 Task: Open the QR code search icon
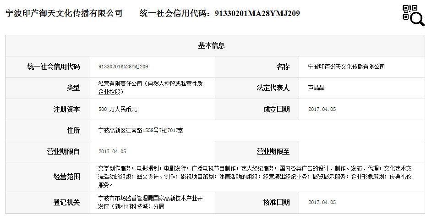(414, 16)
